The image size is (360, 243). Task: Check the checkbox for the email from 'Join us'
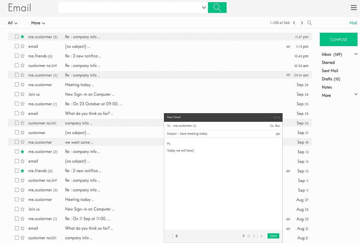[x=16, y=94]
